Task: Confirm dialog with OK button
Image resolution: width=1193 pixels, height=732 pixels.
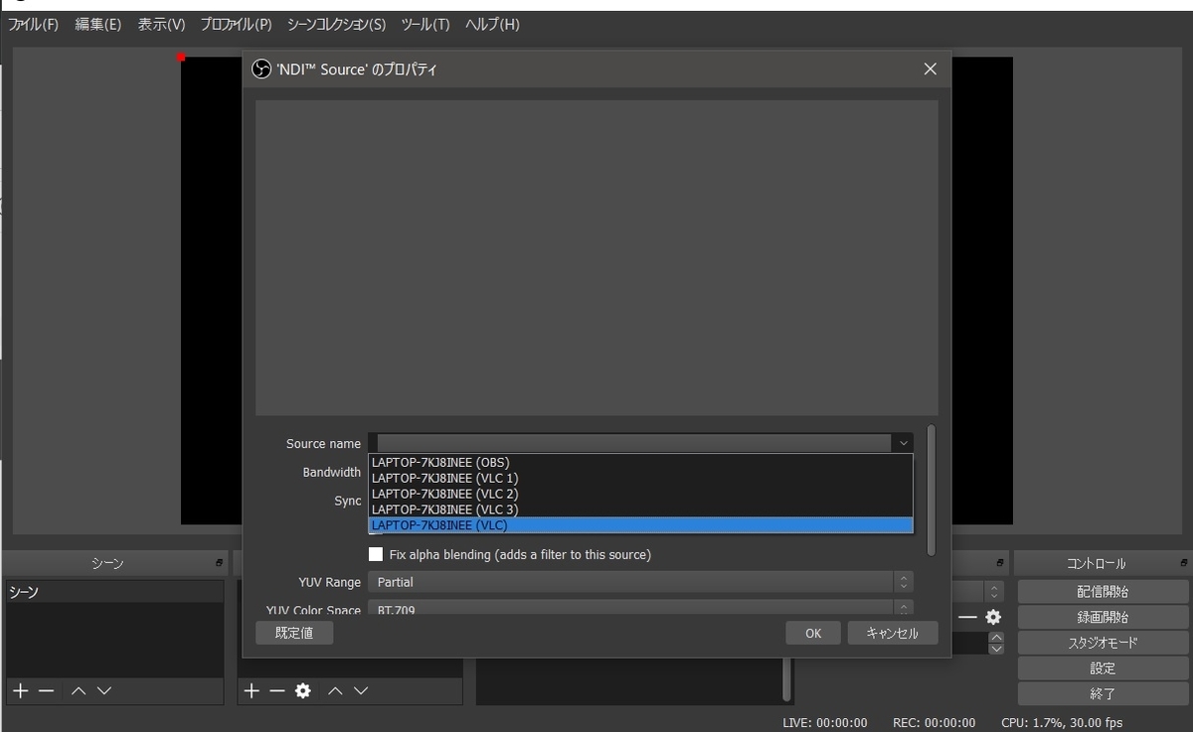Action: [x=813, y=633]
